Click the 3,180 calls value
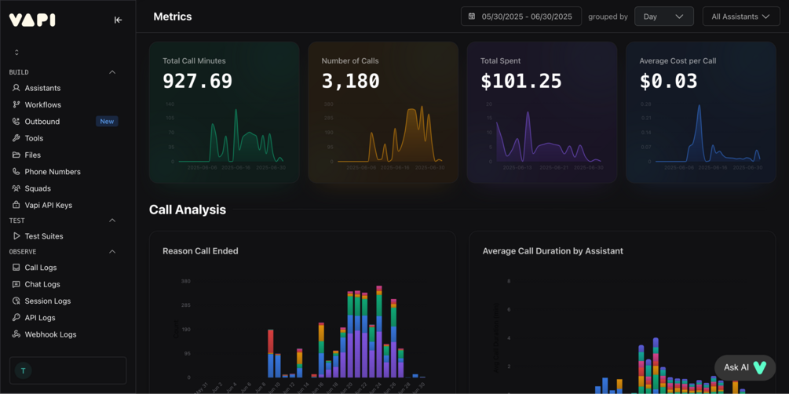 (x=350, y=81)
